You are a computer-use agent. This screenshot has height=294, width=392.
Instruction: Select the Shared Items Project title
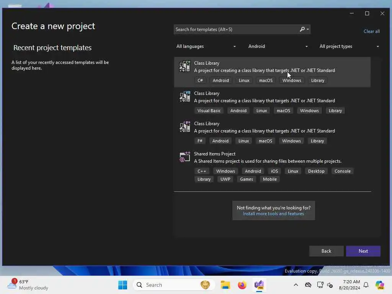pos(215,154)
